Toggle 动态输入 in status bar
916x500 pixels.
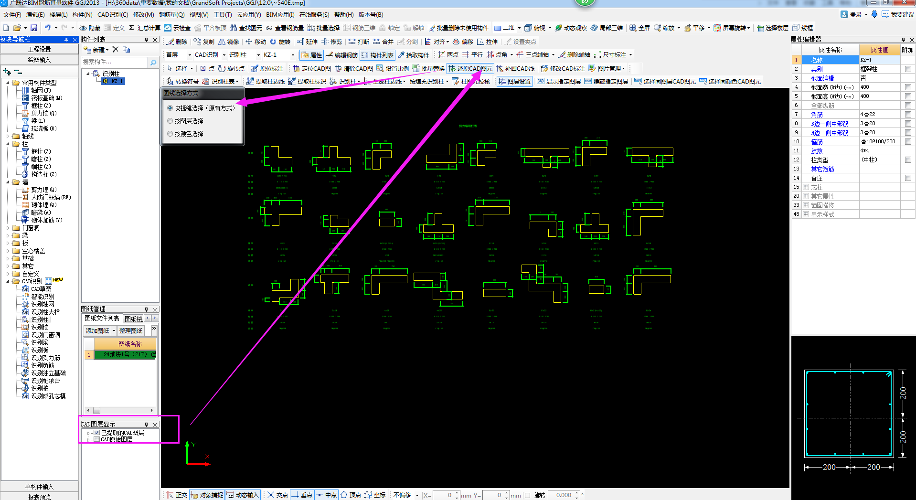click(x=242, y=495)
